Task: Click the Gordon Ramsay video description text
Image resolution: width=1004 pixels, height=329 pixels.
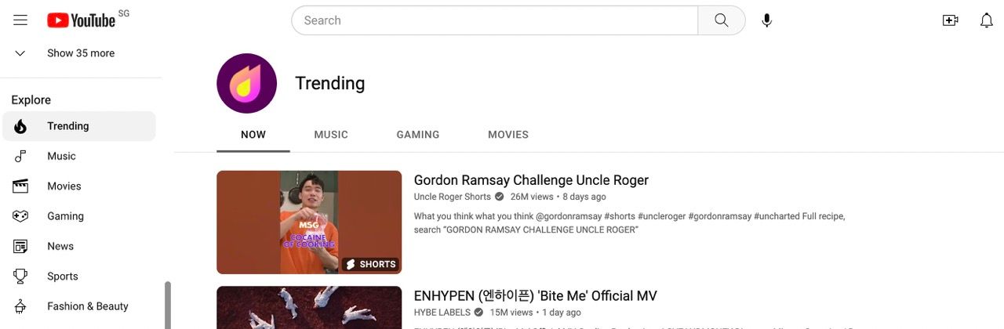Action: coord(630,223)
